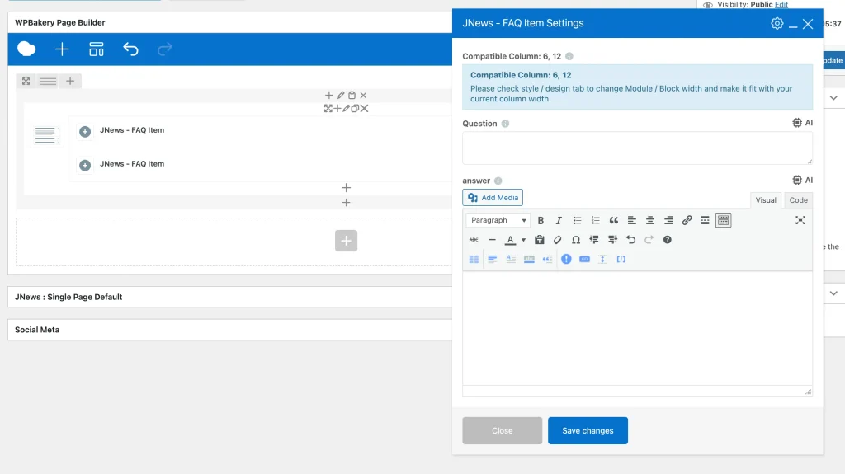Image resolution: width=845 pixels, height=474 pixels.
Task: Enter distraction-free fullscreen editor mode
Action: click(800, 220)
